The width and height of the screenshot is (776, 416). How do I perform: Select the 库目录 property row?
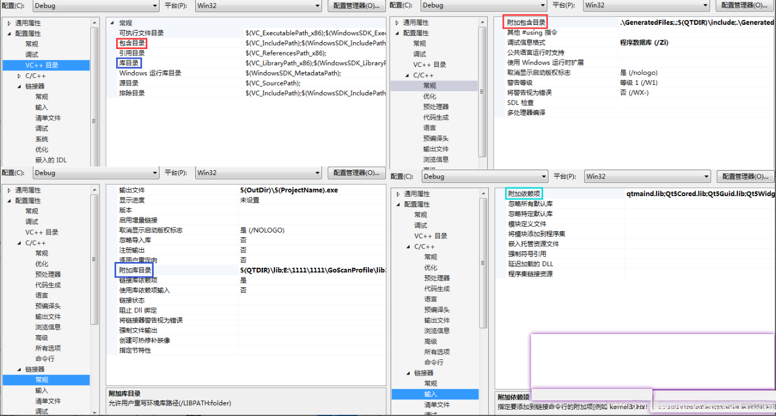click(x=247, y=63)
